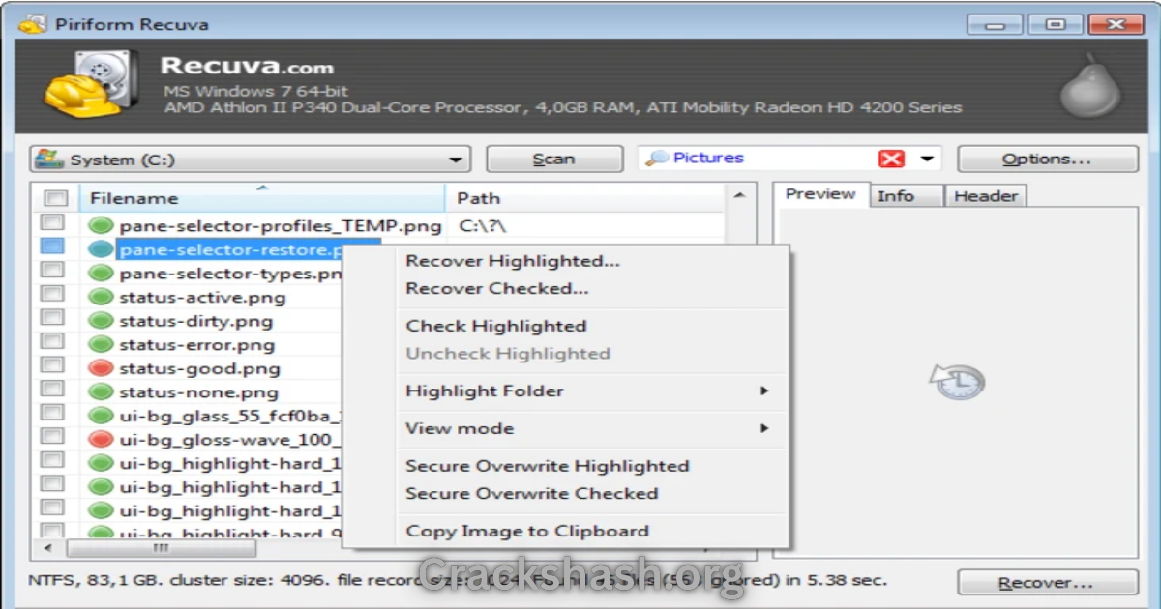
Task: Click the drive icon in the System (C:) selector
Action: point(50,159)
